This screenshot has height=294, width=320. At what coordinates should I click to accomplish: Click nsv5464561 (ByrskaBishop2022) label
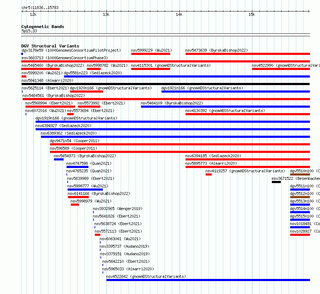(x=54, y=95)
